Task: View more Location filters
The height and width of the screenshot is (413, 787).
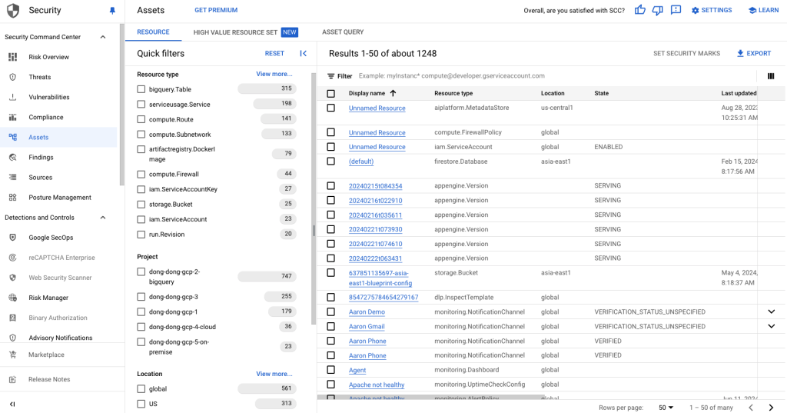Action: [x=274, y=374]
